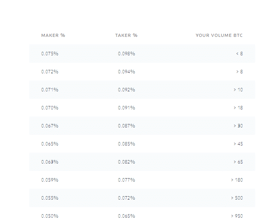Screen dimensions: 278x224
Task: Click the 0.070% maker fee value
Action: tap(50, 108)
